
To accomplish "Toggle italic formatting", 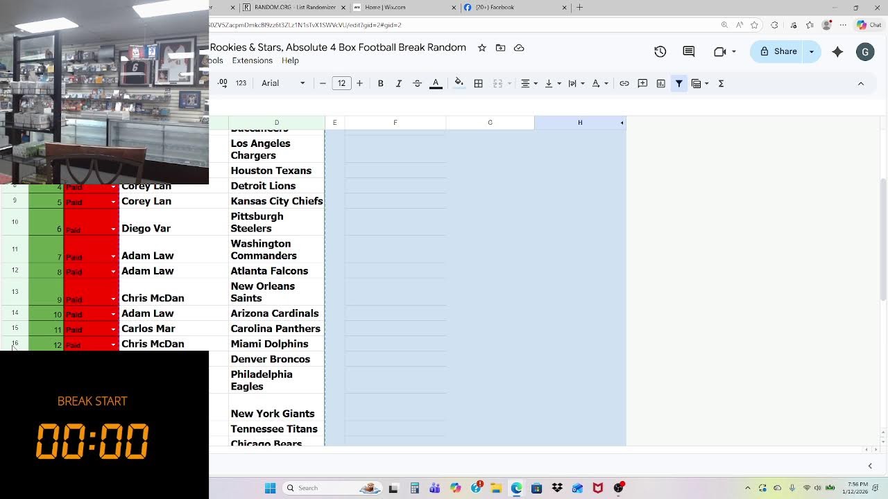I will coord(399,83).
